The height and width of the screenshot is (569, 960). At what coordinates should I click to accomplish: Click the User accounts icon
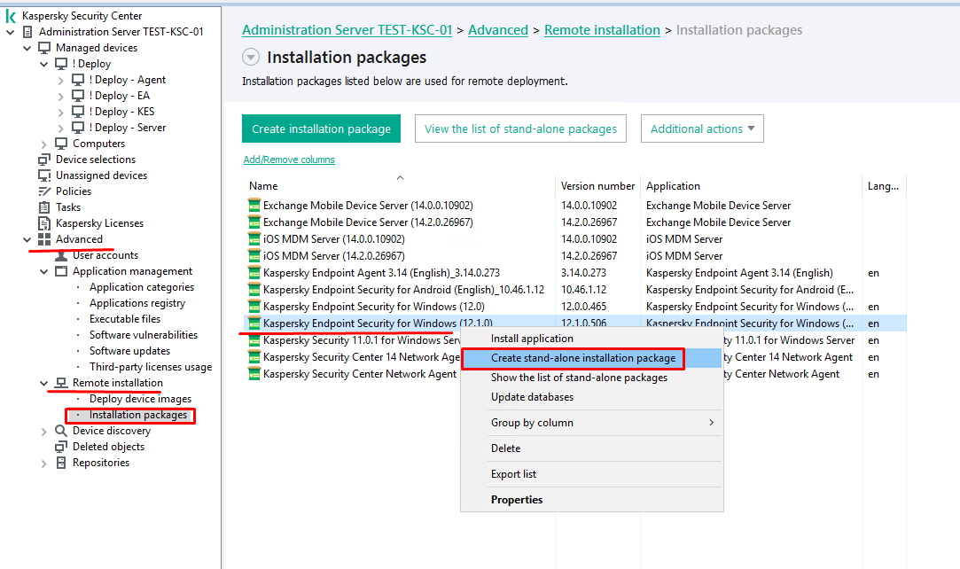(x=61, y=255)
